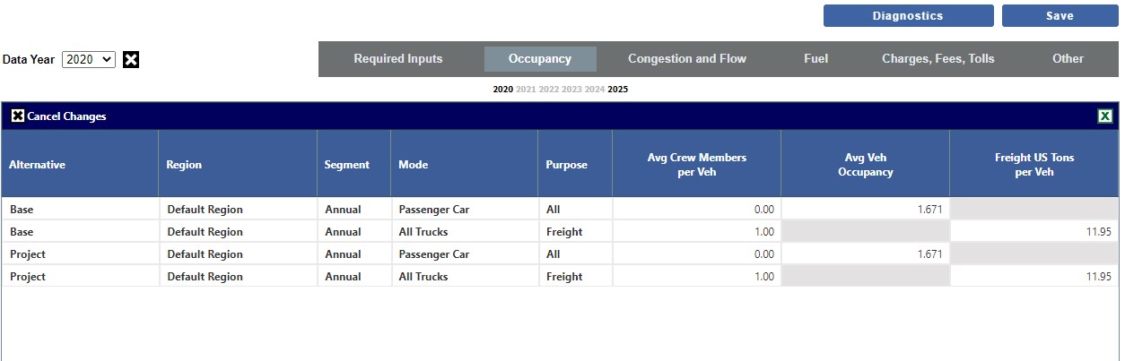The image size is (1125, 361).
Task: Edit Avg Crew Members for Base All Trucks
Action: click(x=696, y=232)
